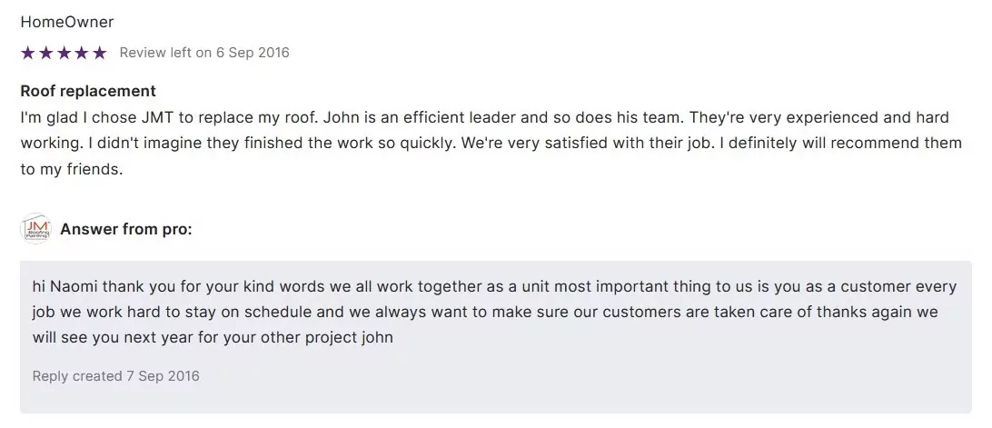This screenshot has width=992, height=428.
Task: Open the JM Roofing pro logo
Action: (x=35, y=229)
